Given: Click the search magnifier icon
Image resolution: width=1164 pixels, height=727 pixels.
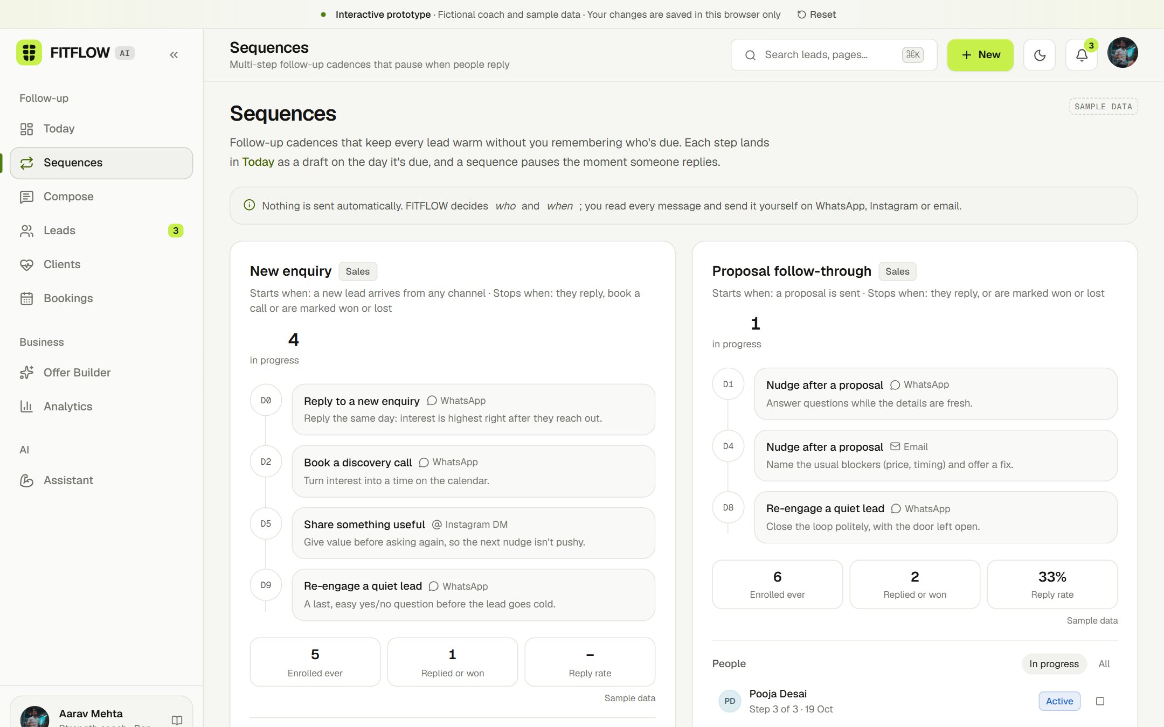Looking at the screenshot, I should coord(750,55).
